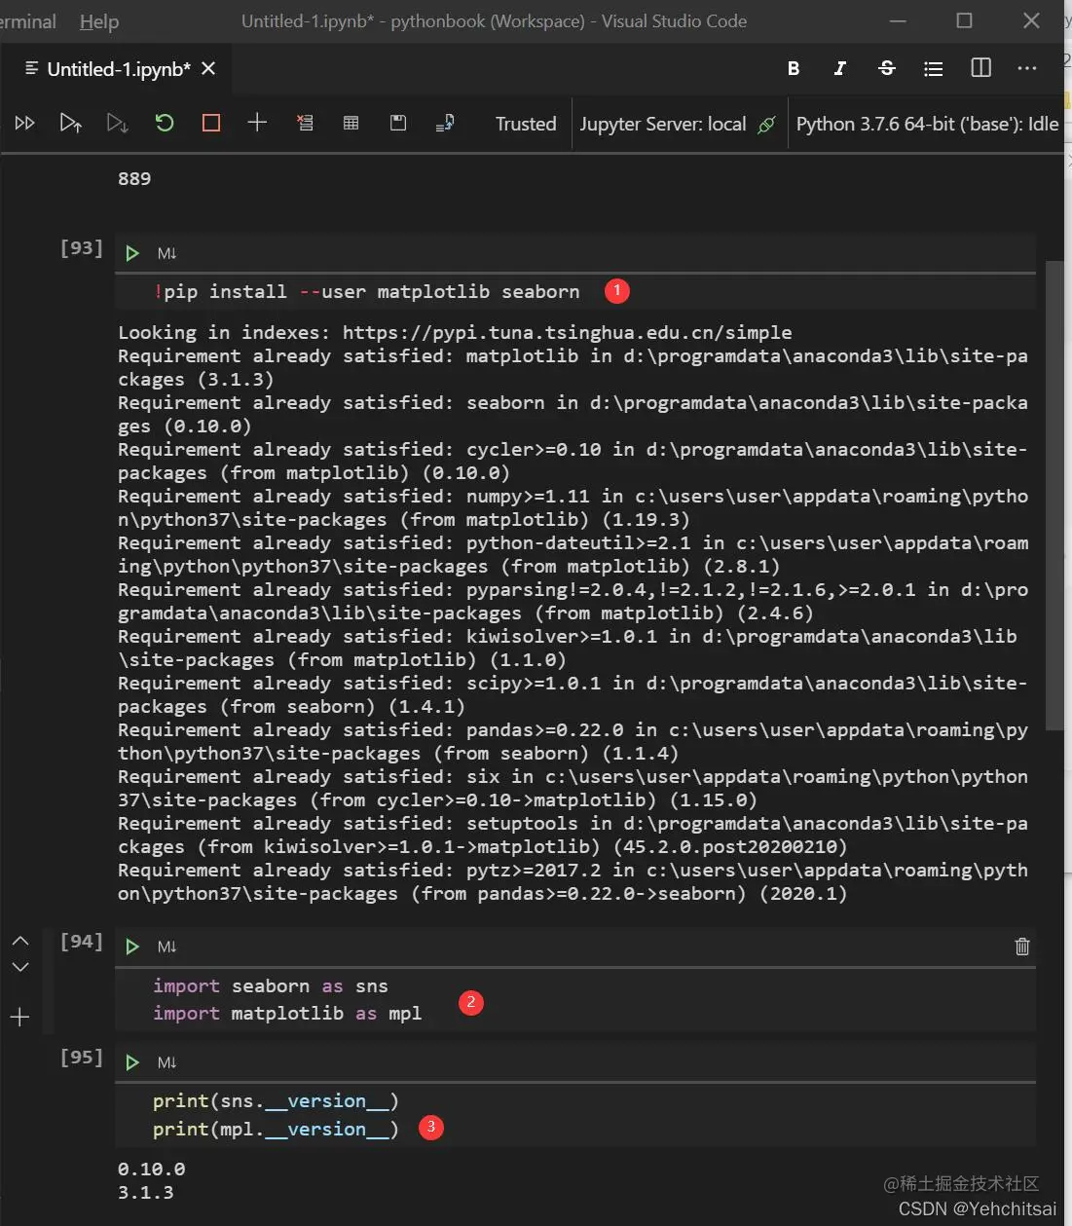Move cell 94 up
The width and height of the screenshot is (1072, 1226).
click(20, 941)
